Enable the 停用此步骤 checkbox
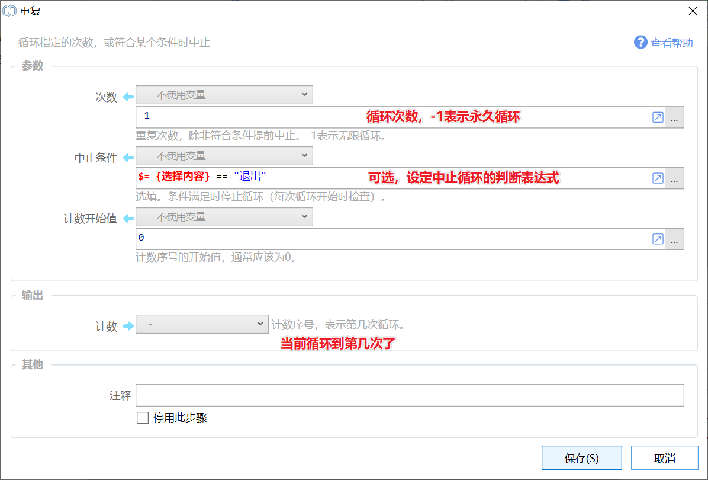This screenshot has width=708, height=480. click(143, 418)
